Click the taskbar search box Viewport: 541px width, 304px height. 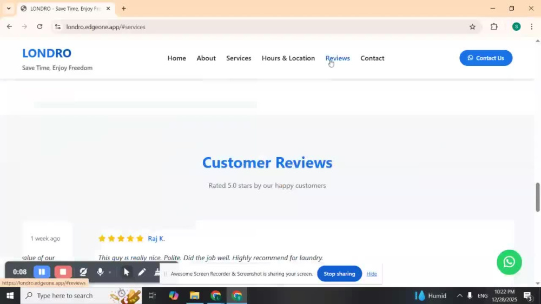point(81,295)
